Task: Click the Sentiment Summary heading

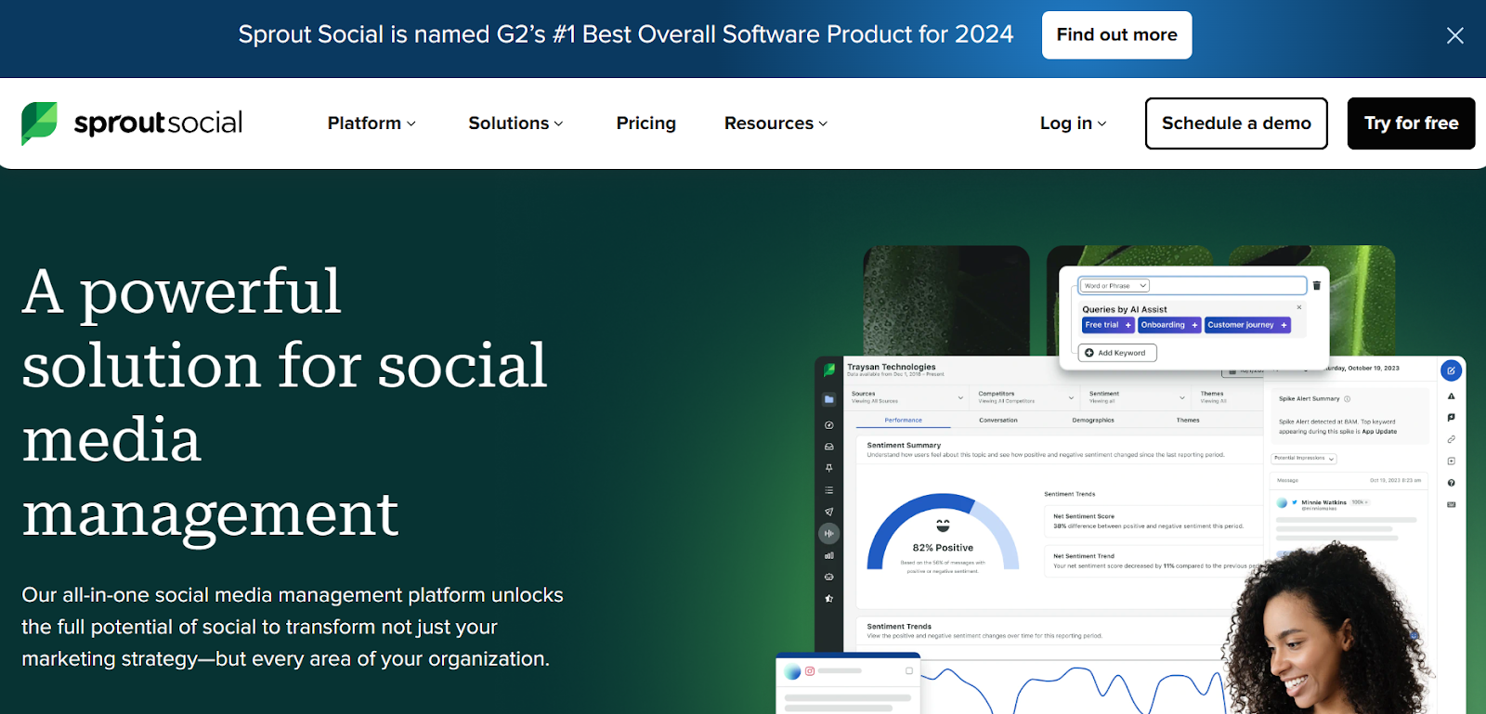Action: (904, 446)
